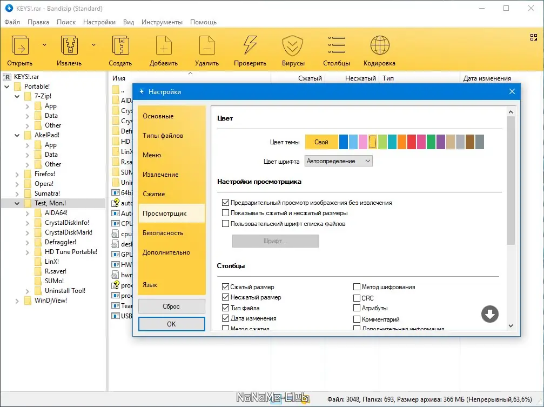Switch to Язык settings tab
Image resolution: width=544 pixels, height=407 pixels.
click(x=172, y=285)
